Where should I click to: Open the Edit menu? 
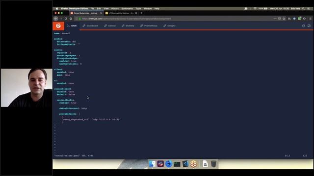99,9
